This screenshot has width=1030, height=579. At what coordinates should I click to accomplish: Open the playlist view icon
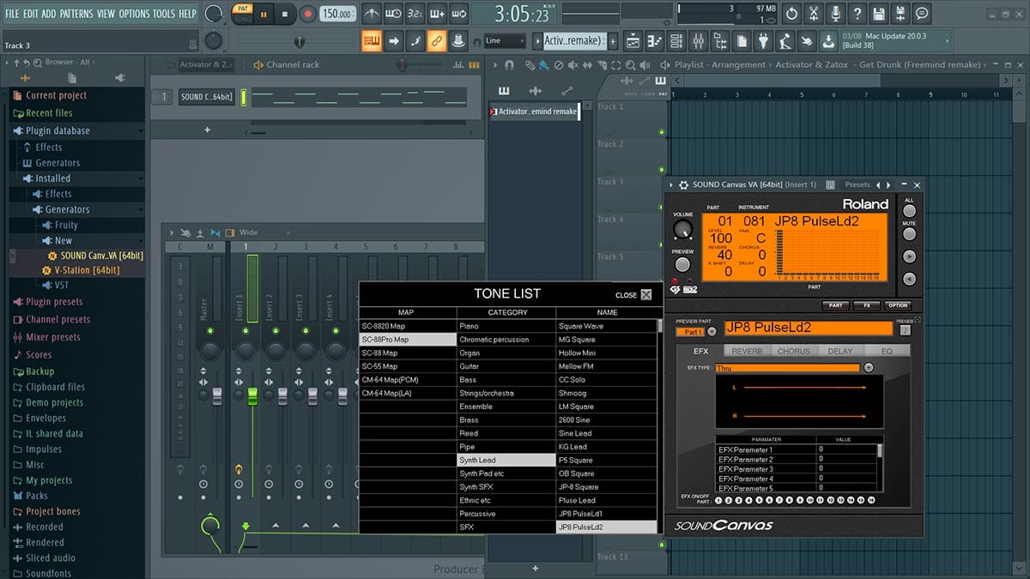633,40
